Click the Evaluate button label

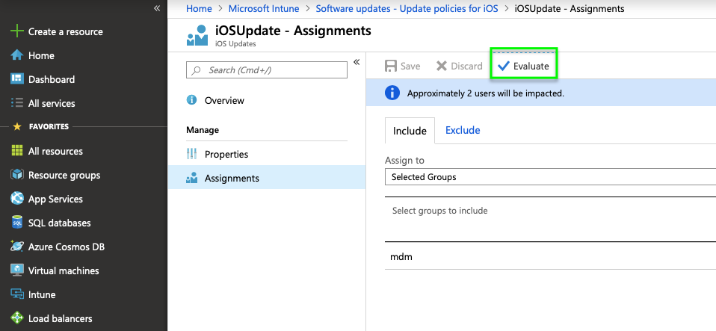point(531,66)
